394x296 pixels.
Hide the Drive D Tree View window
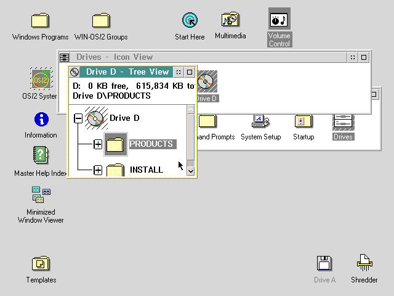179,72
